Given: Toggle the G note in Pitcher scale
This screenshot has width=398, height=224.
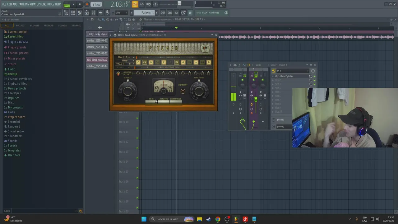Looking at the screenshot, I should (183, 63).
